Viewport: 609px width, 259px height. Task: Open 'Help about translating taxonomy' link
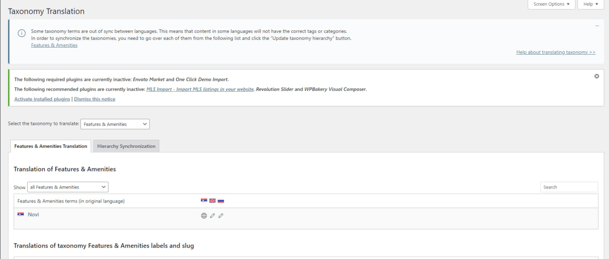pos(556,52)
